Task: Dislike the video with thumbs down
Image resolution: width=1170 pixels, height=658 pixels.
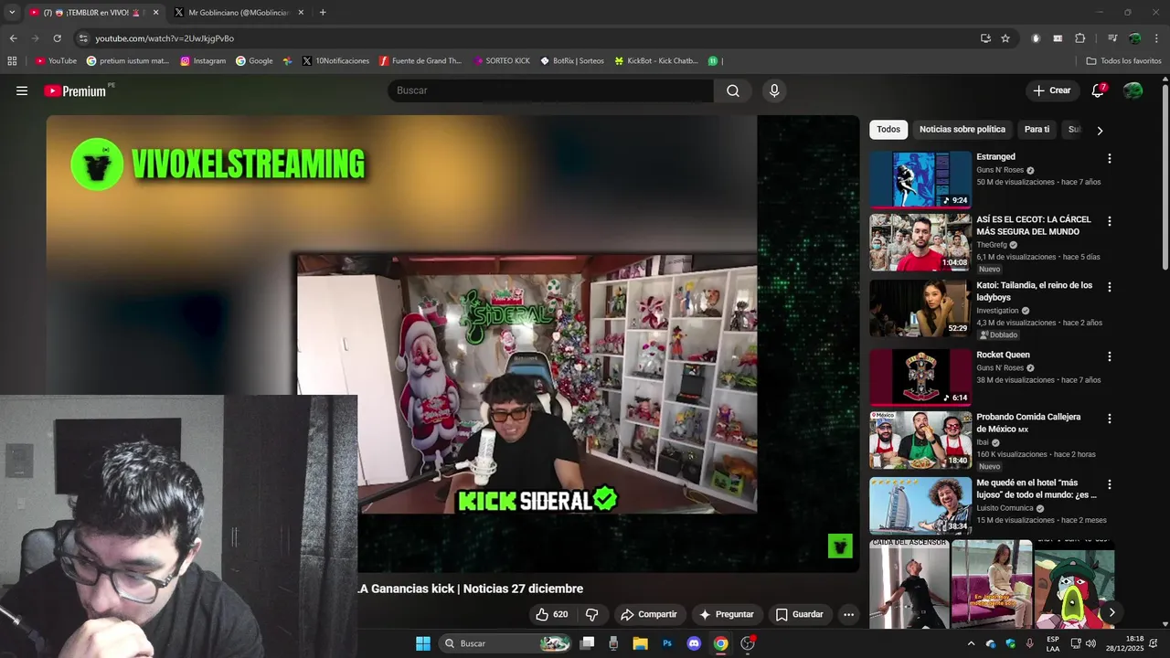Action: (591, 614)
